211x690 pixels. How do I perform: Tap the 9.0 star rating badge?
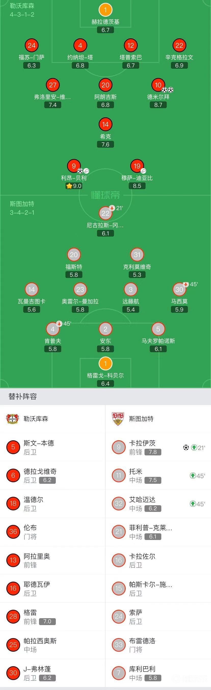click(x=74, y=186)
